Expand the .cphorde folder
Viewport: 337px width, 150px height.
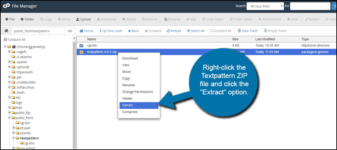[x=9, y=67]
